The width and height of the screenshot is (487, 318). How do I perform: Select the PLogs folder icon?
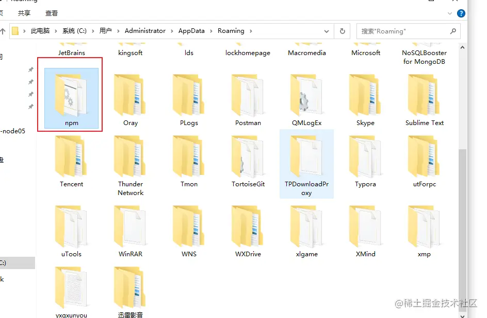click(188, 95)
